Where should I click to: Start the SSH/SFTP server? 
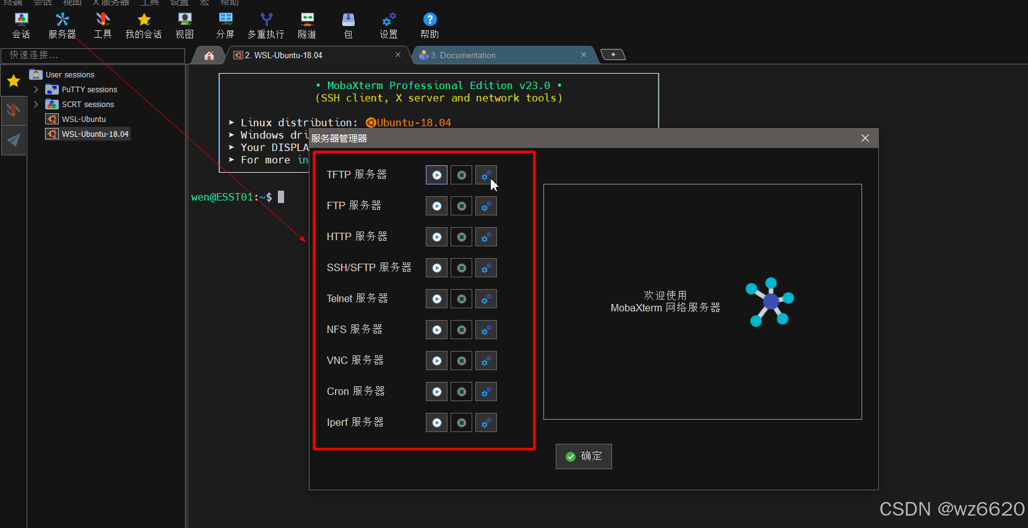436,268
